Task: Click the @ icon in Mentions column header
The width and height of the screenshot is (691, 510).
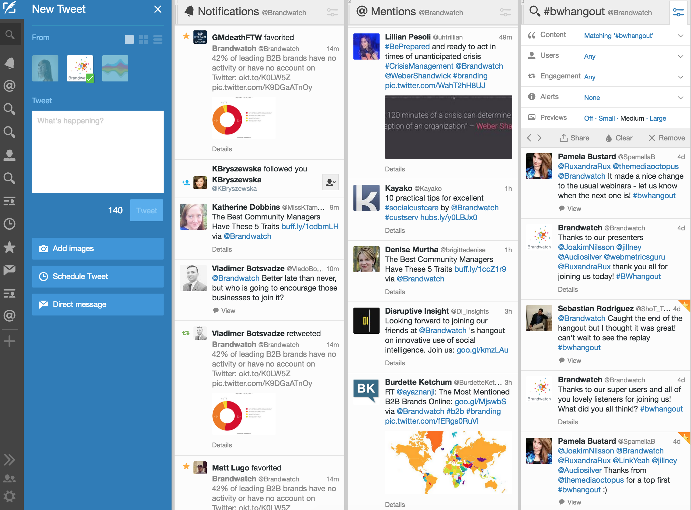Action: 362,11
